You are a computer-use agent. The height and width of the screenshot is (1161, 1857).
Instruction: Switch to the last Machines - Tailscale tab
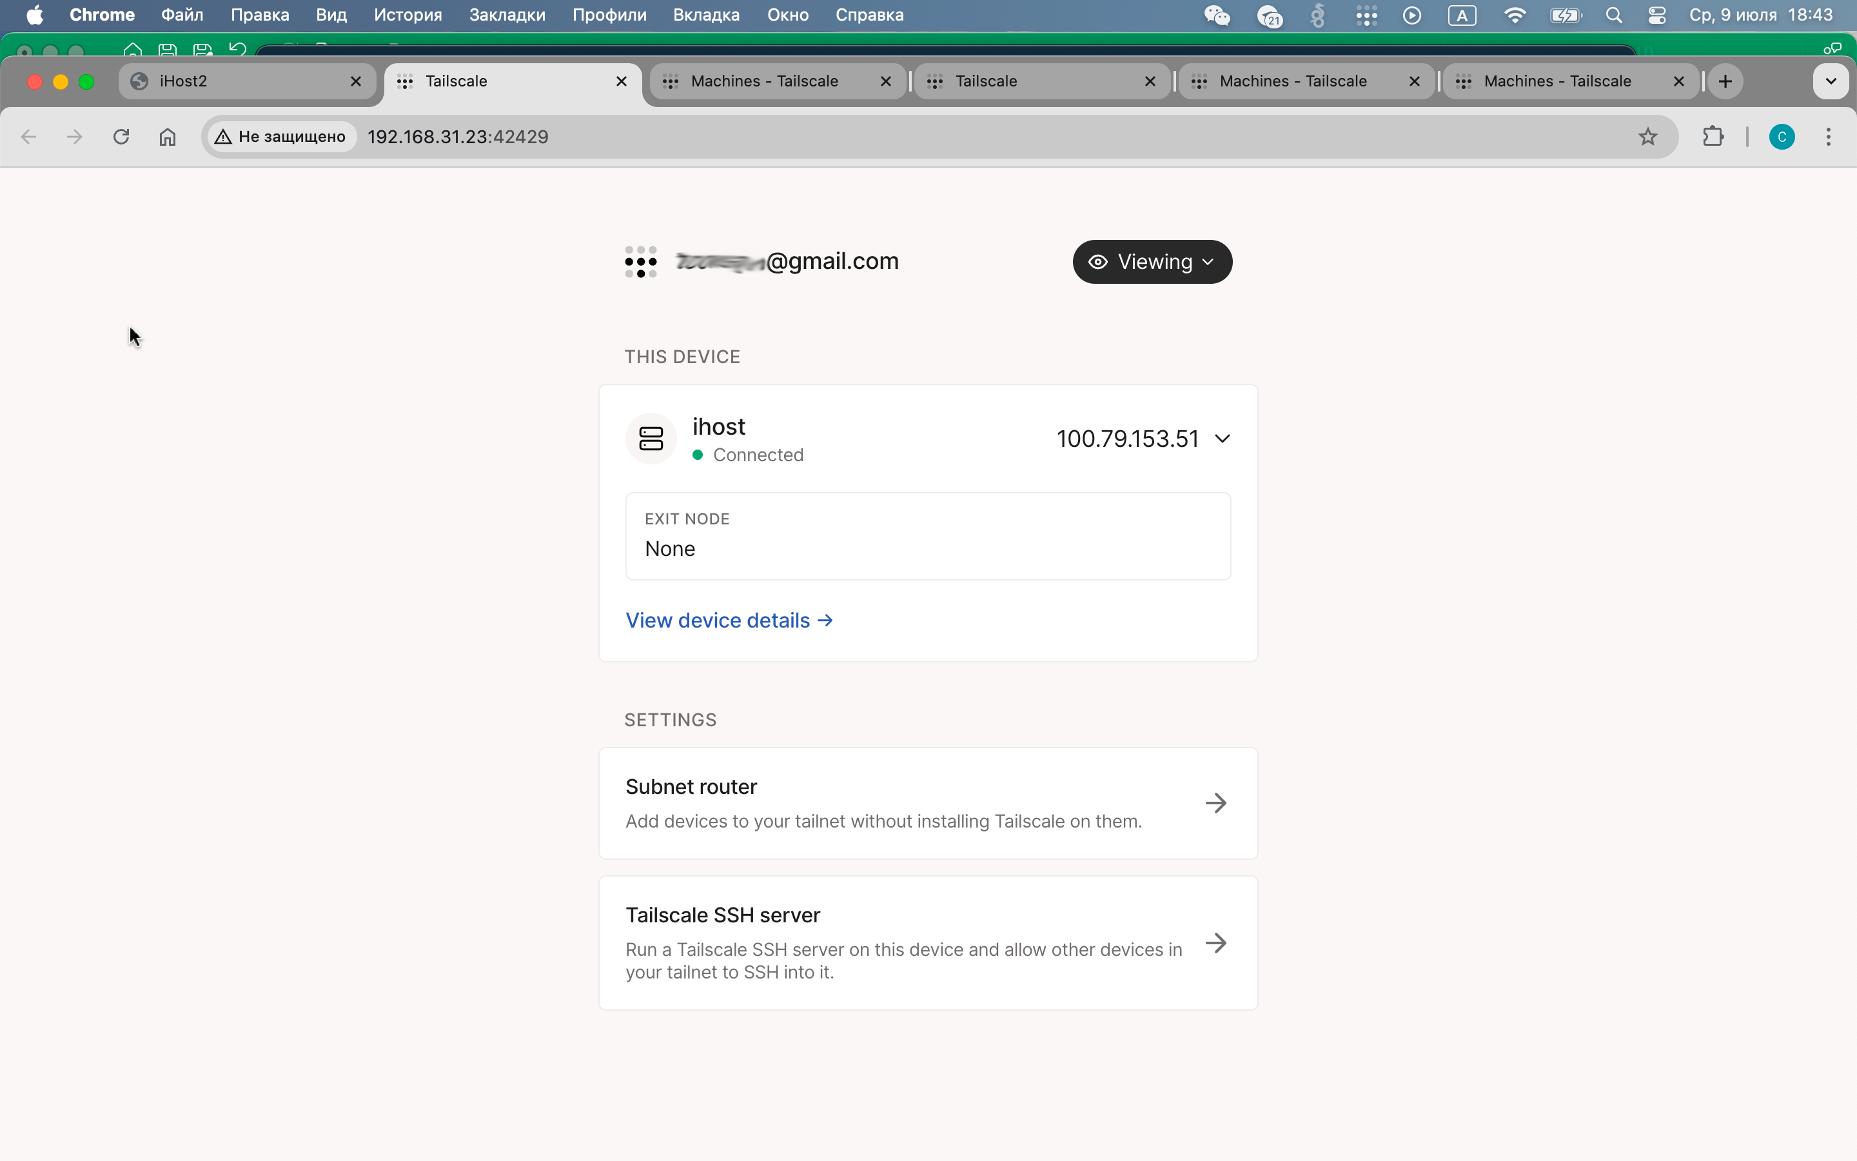(1570, 81)
